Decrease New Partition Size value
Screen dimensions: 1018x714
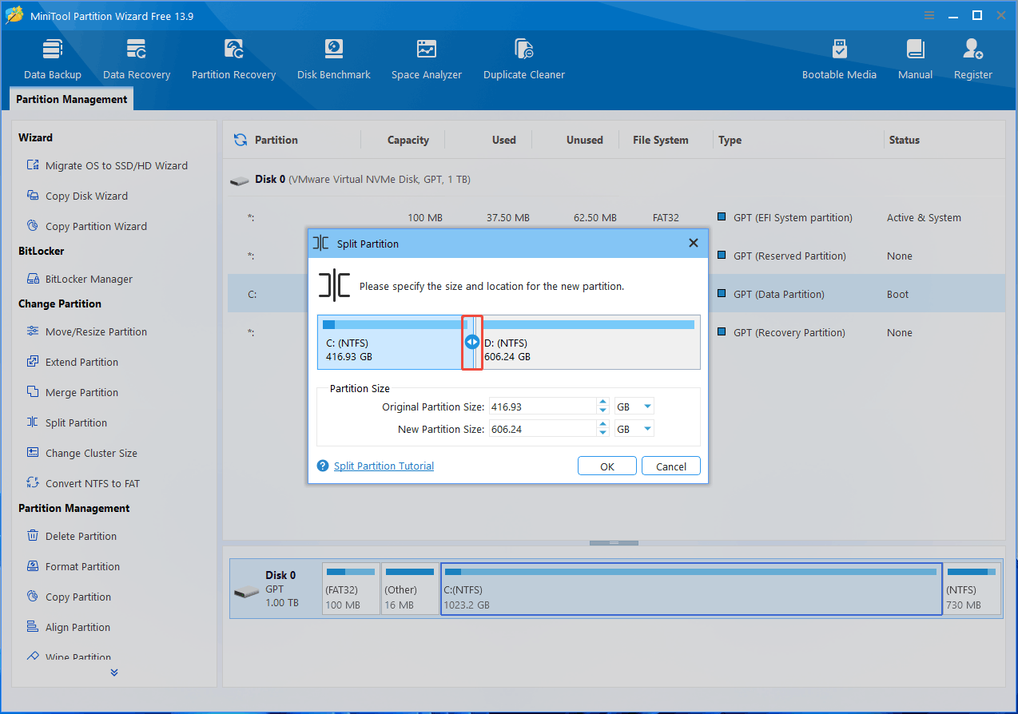tap(603, 433)
